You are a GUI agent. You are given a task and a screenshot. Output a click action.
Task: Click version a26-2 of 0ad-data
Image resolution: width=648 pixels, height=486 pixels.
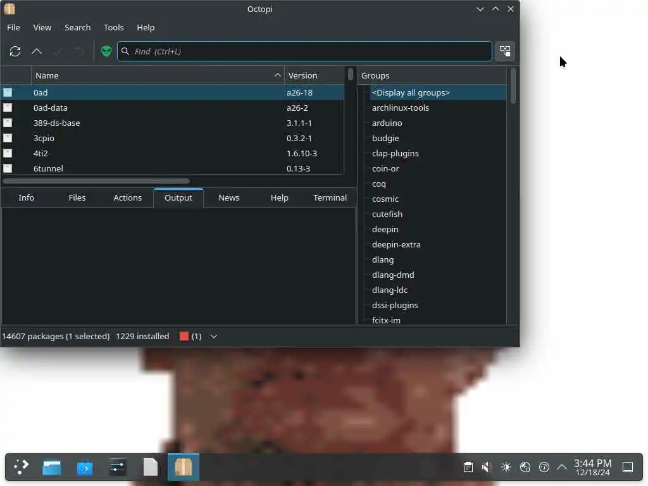pyautogui.click(x=297, y=108)
